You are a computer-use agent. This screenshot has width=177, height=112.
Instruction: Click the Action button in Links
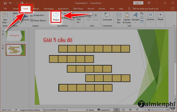[x=96, y=17]
